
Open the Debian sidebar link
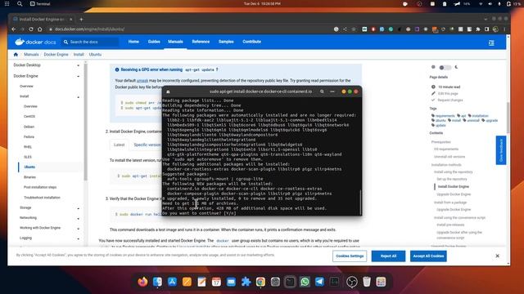tap(29, 127)
